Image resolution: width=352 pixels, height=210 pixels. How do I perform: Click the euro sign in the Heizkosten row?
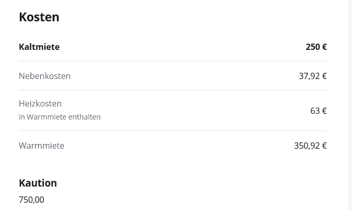(x=324, y=111)
